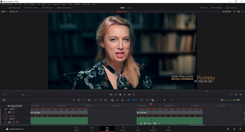Open the Workspace menu
245x132 pixels.
(86, 4)
